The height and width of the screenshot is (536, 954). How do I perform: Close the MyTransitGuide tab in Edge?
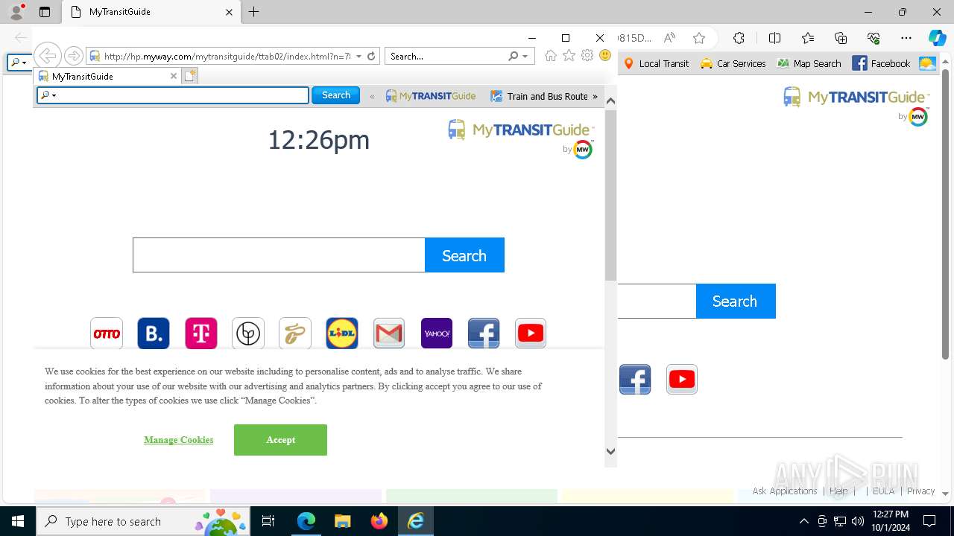pos(229,12)
